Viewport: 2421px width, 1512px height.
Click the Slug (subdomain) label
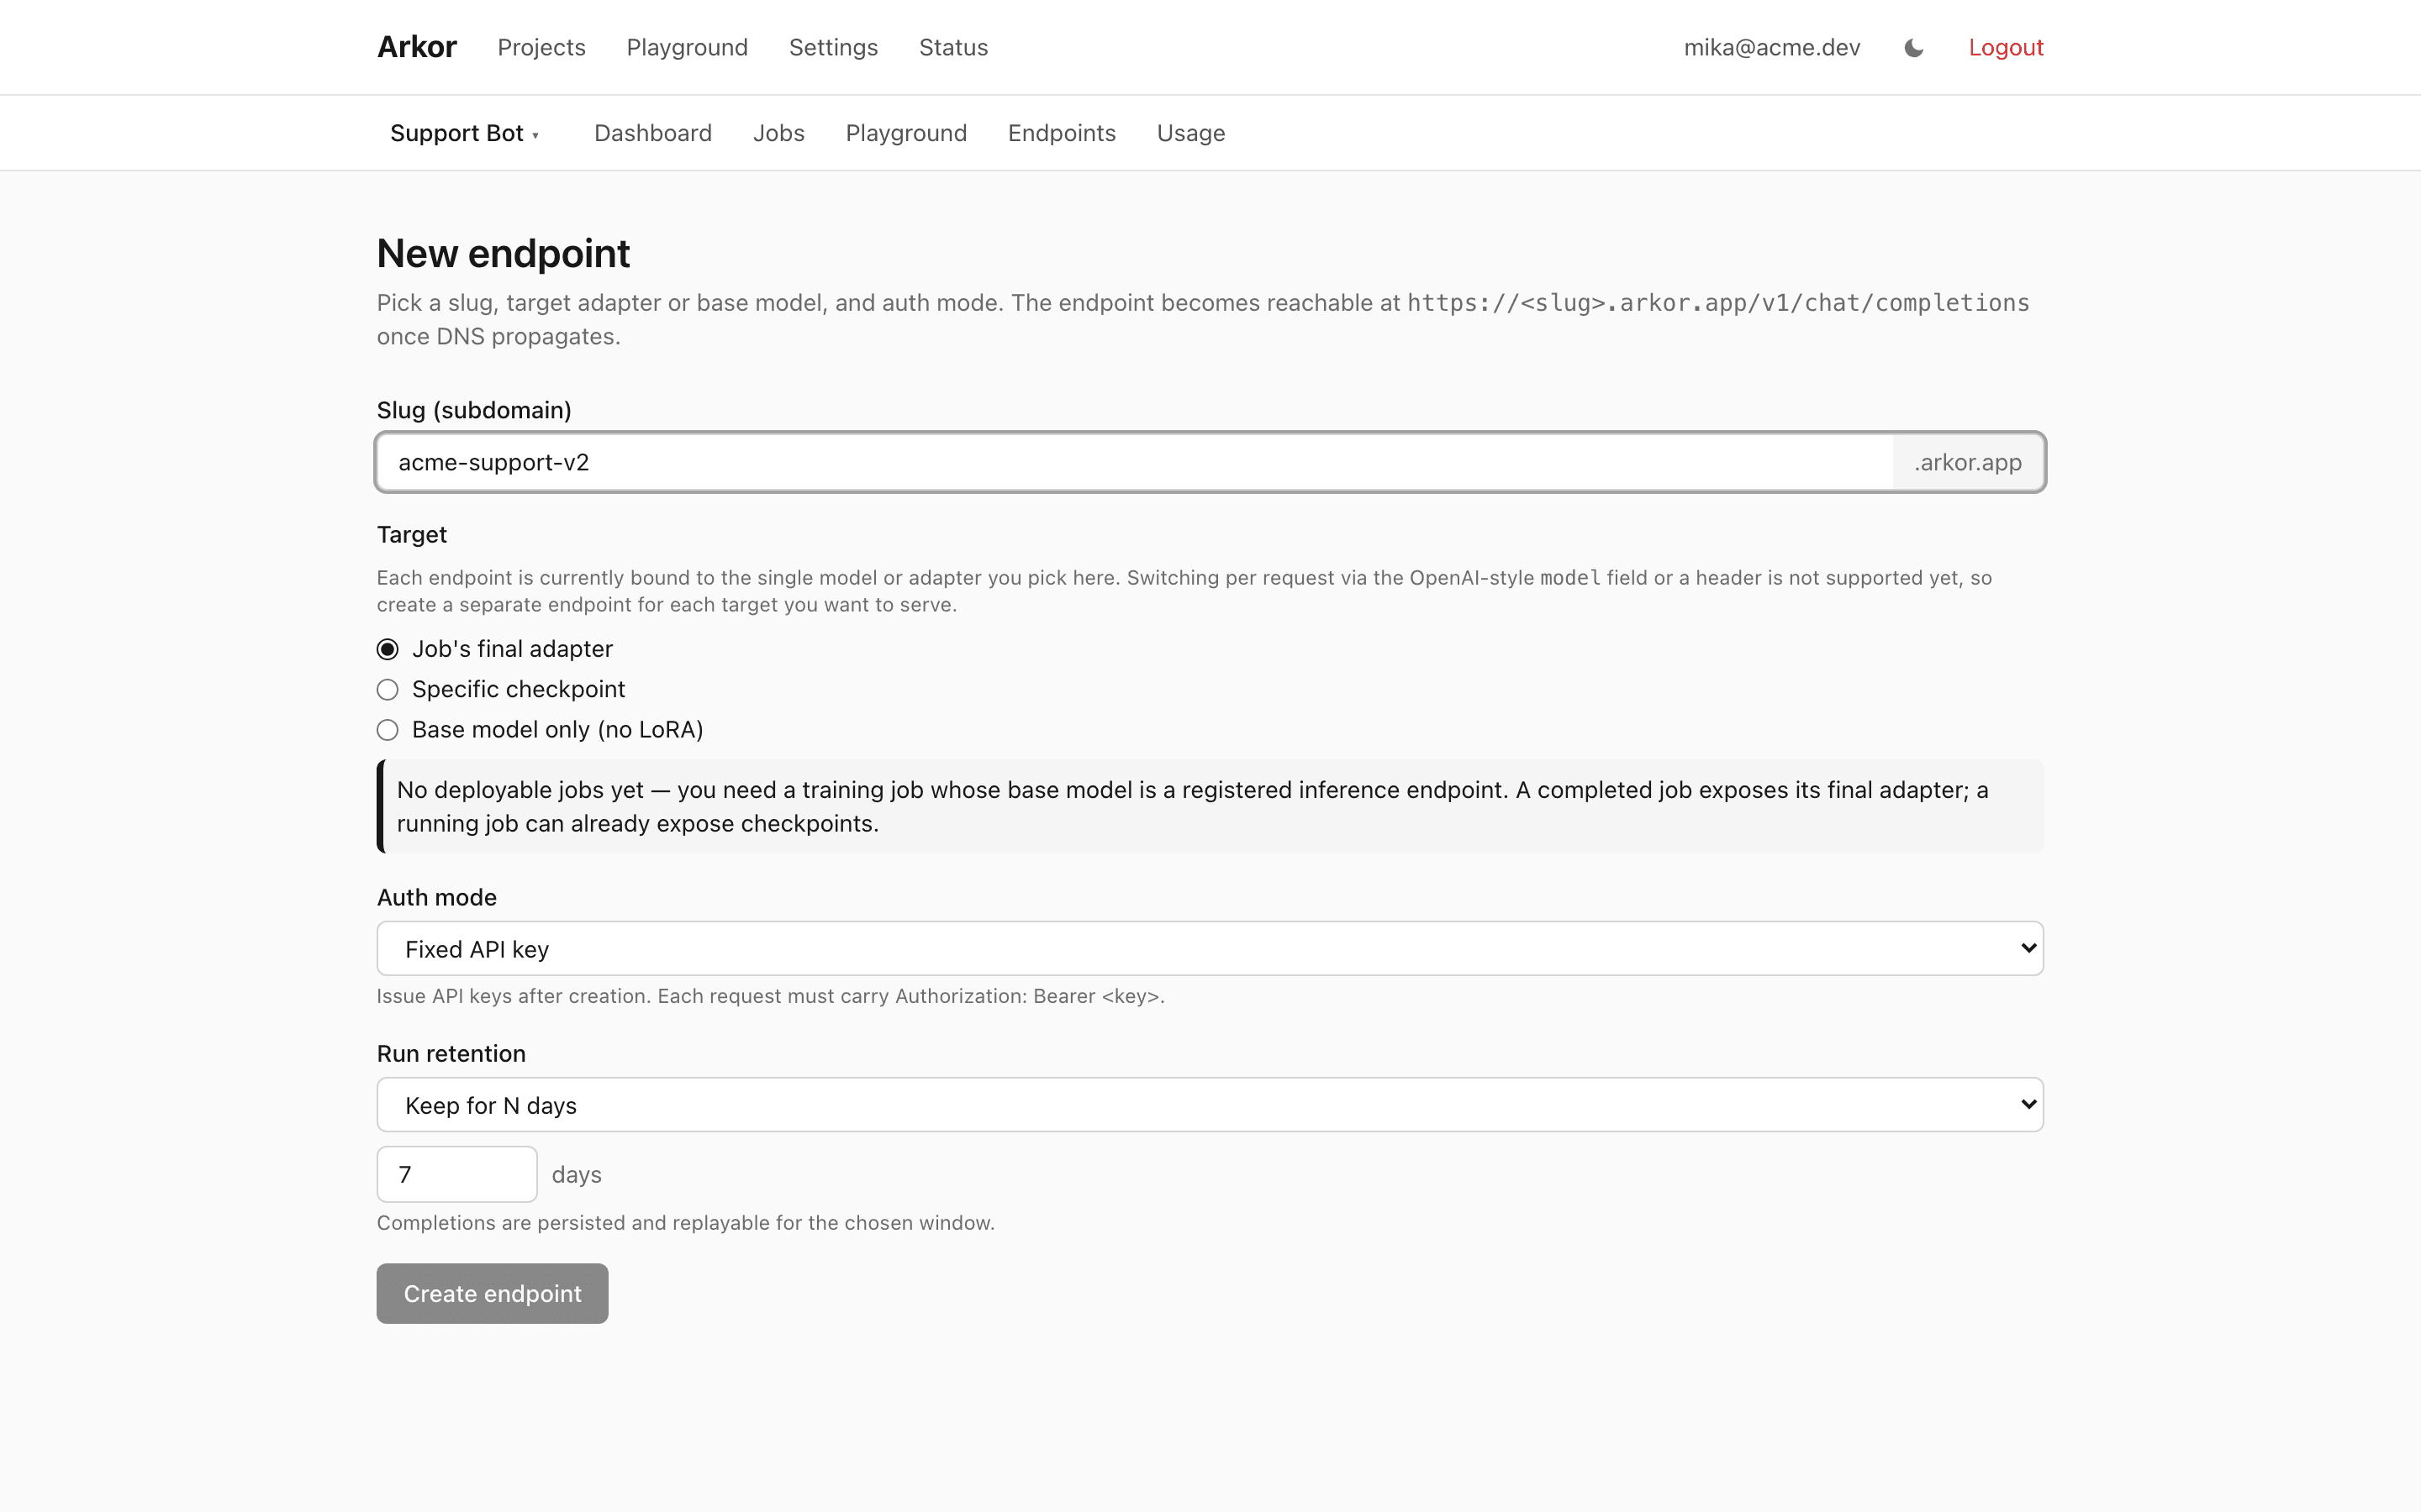474,410
